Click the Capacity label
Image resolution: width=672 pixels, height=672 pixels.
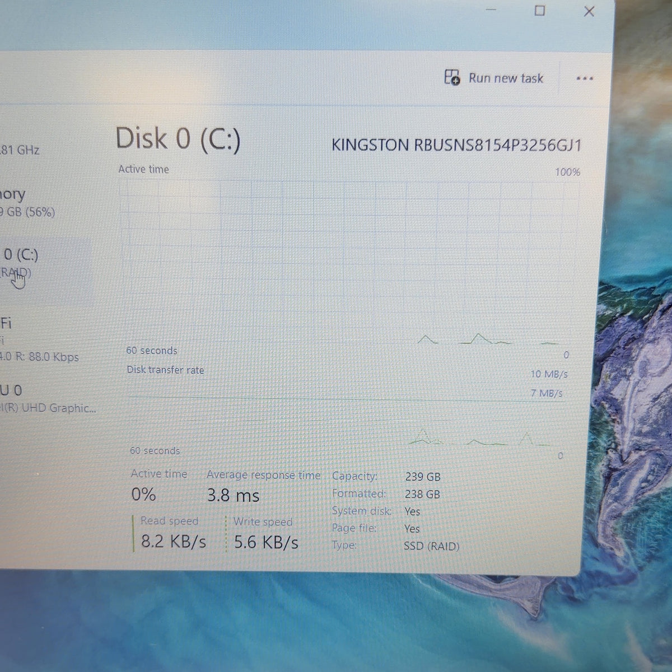pos(354,477)
